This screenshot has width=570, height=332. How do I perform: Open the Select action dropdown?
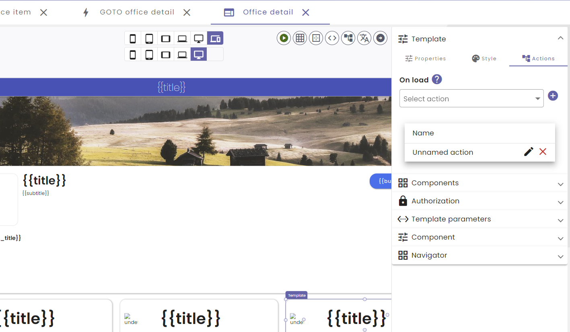[471, 98]
